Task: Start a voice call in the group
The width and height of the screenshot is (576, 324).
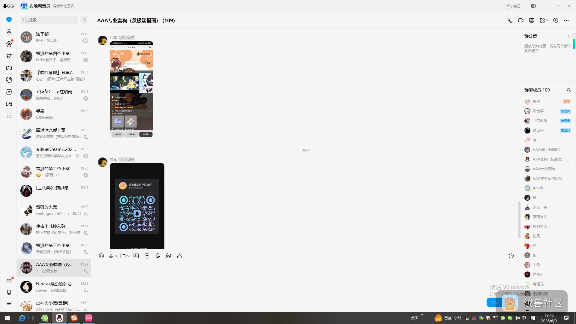Action: (510, 20)
